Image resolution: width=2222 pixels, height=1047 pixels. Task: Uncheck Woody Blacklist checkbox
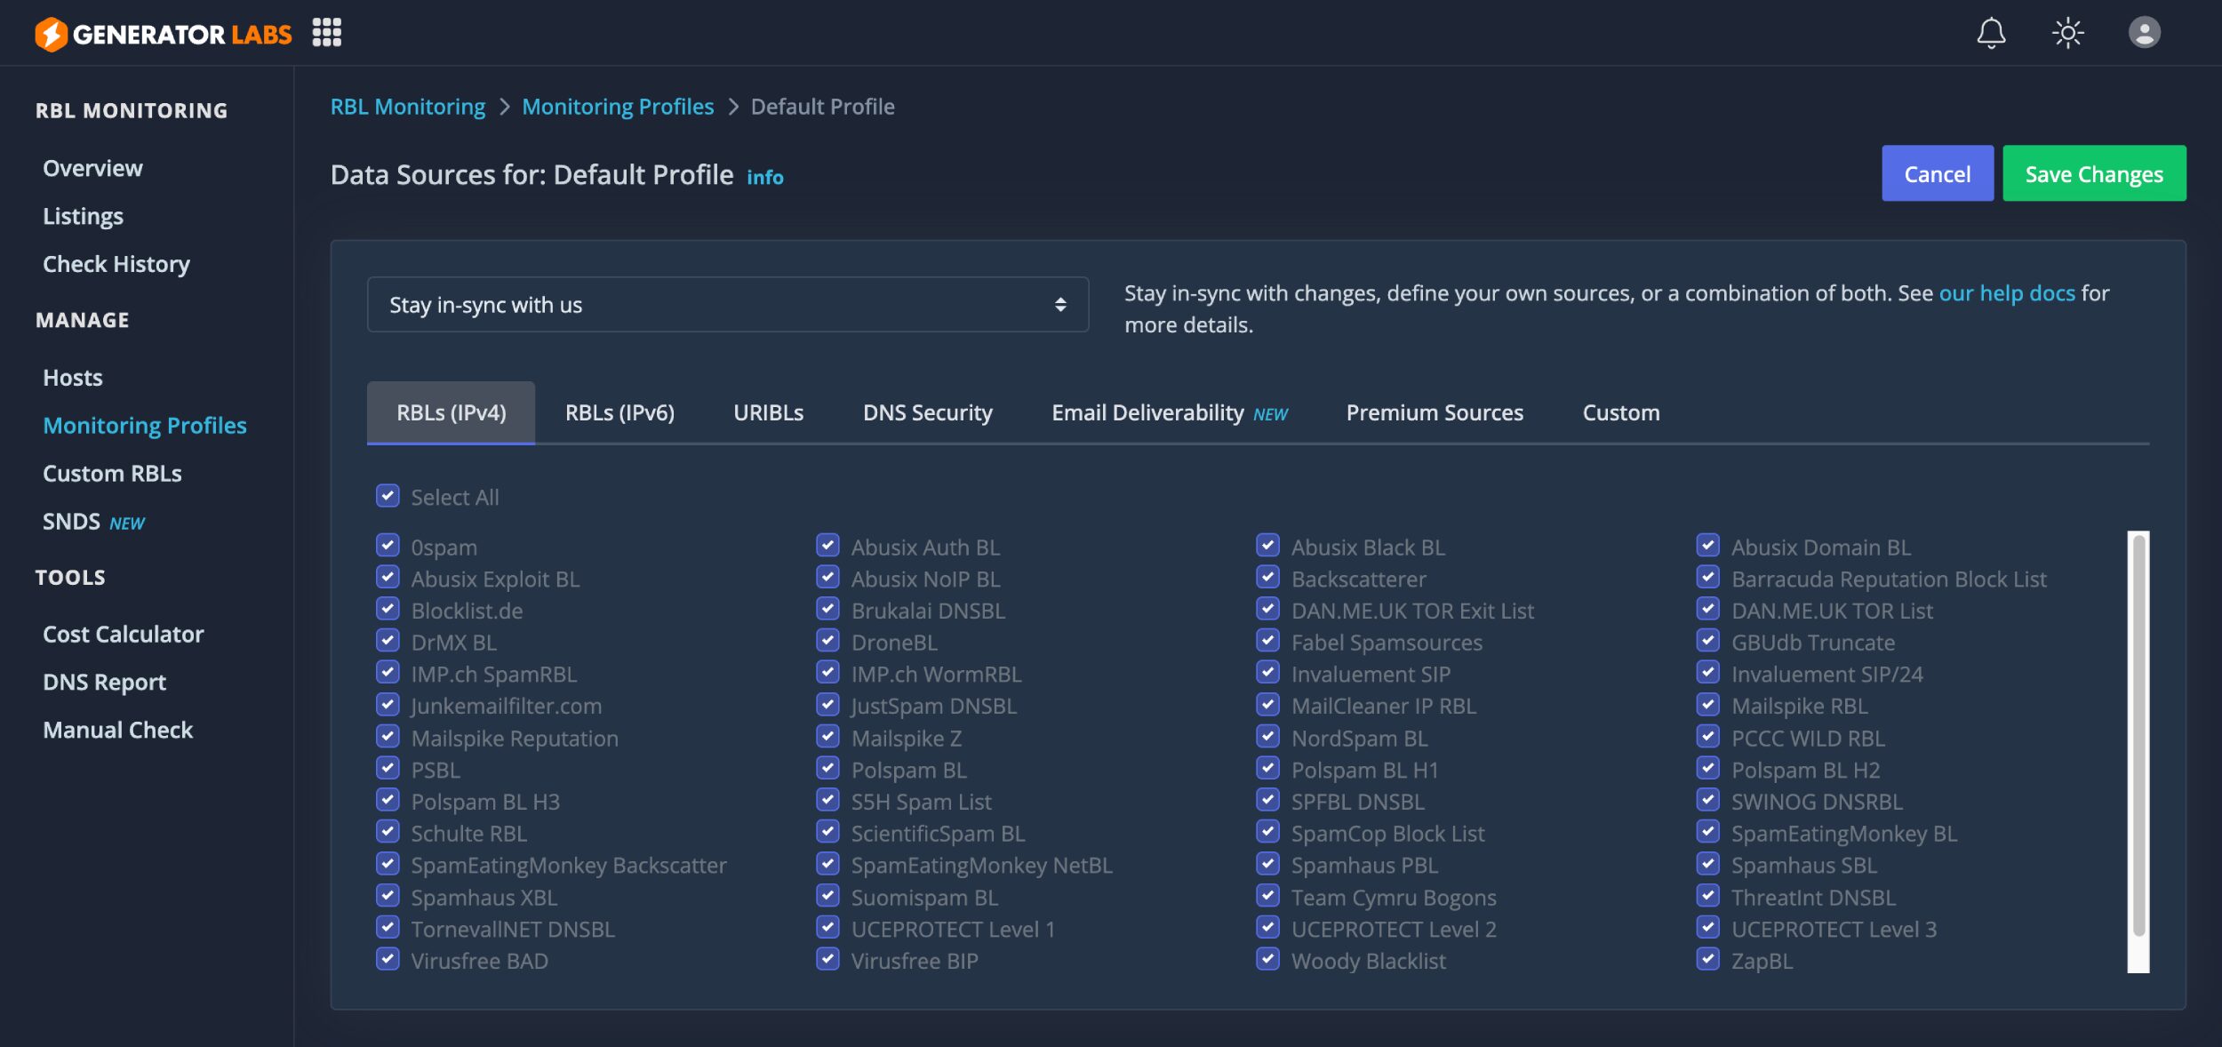(x=1267, y=960)
